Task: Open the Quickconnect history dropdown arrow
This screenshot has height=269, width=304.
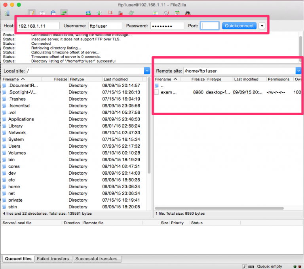Action: point(262,26)
